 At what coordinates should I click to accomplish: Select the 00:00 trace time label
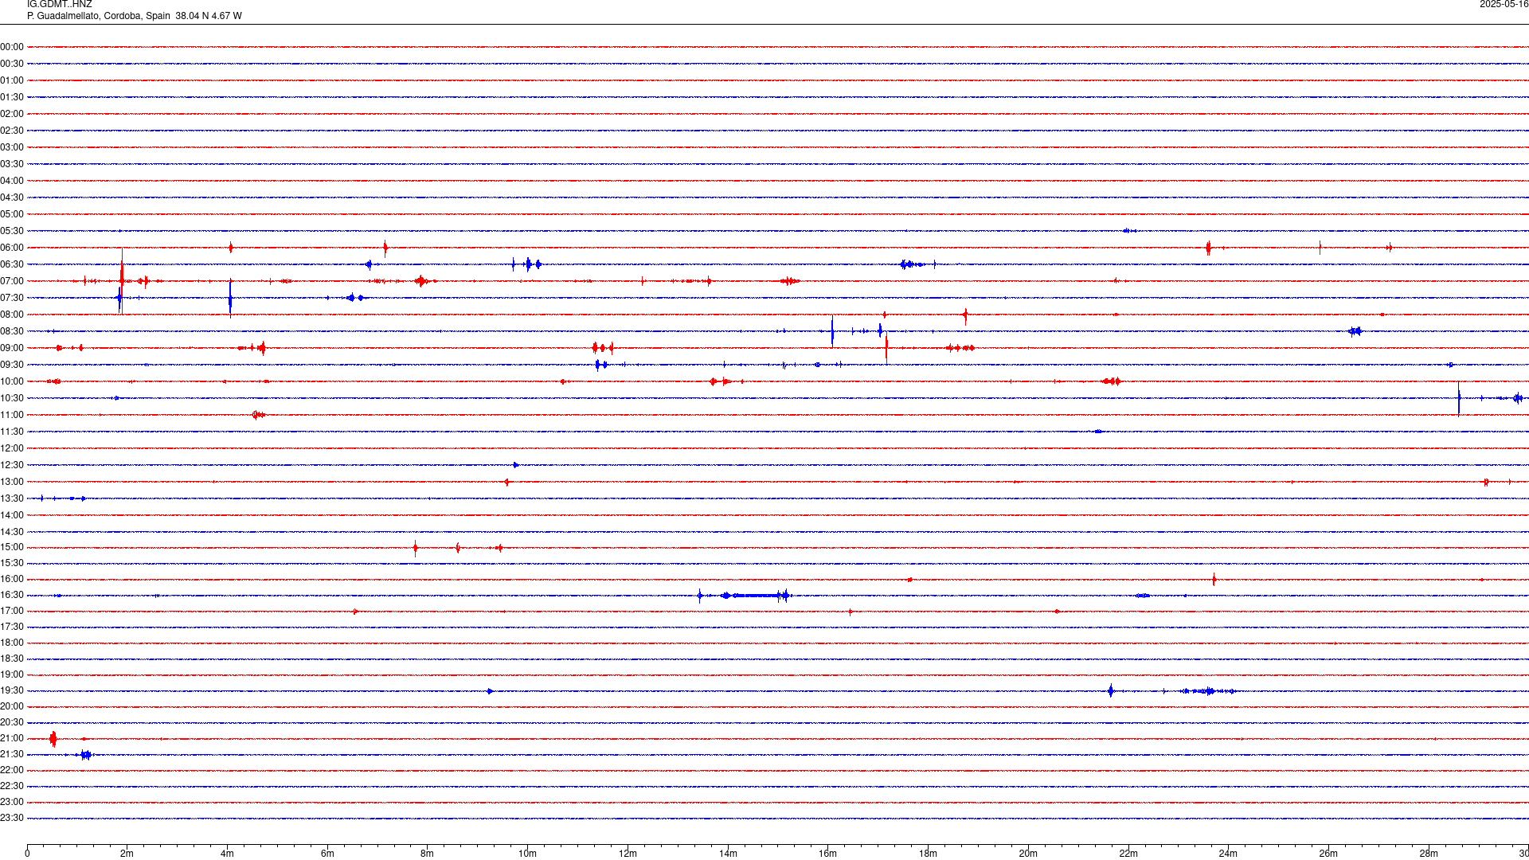12,47
